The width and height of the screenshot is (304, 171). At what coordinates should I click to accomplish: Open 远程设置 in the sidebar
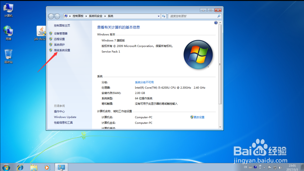point(59,39)
